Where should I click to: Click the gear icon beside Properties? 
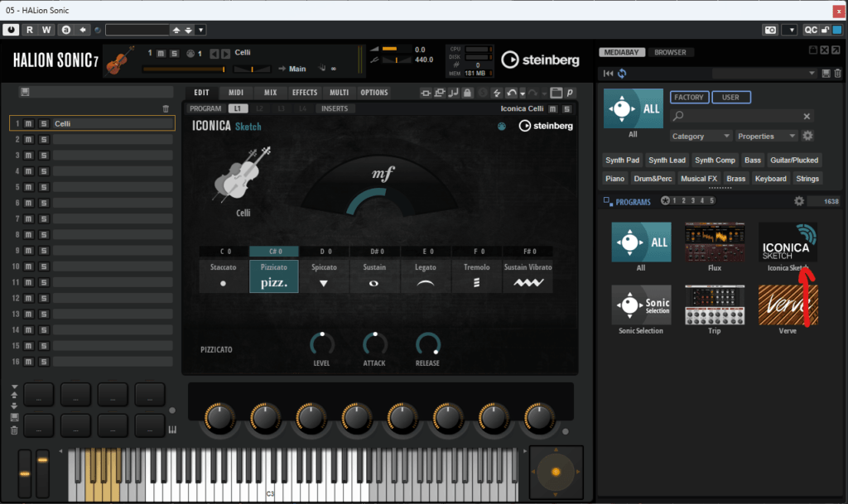pyautogui.click(x=807, y=136)
